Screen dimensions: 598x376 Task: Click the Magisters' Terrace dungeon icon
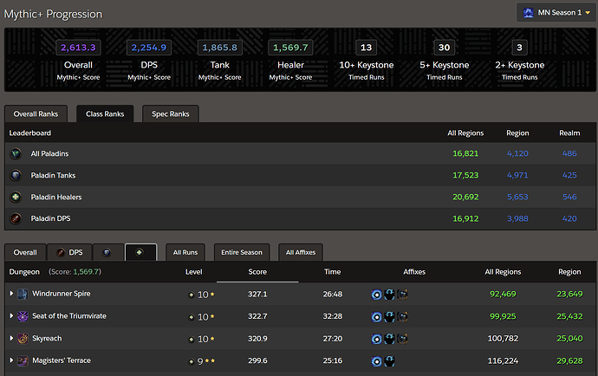23,360
